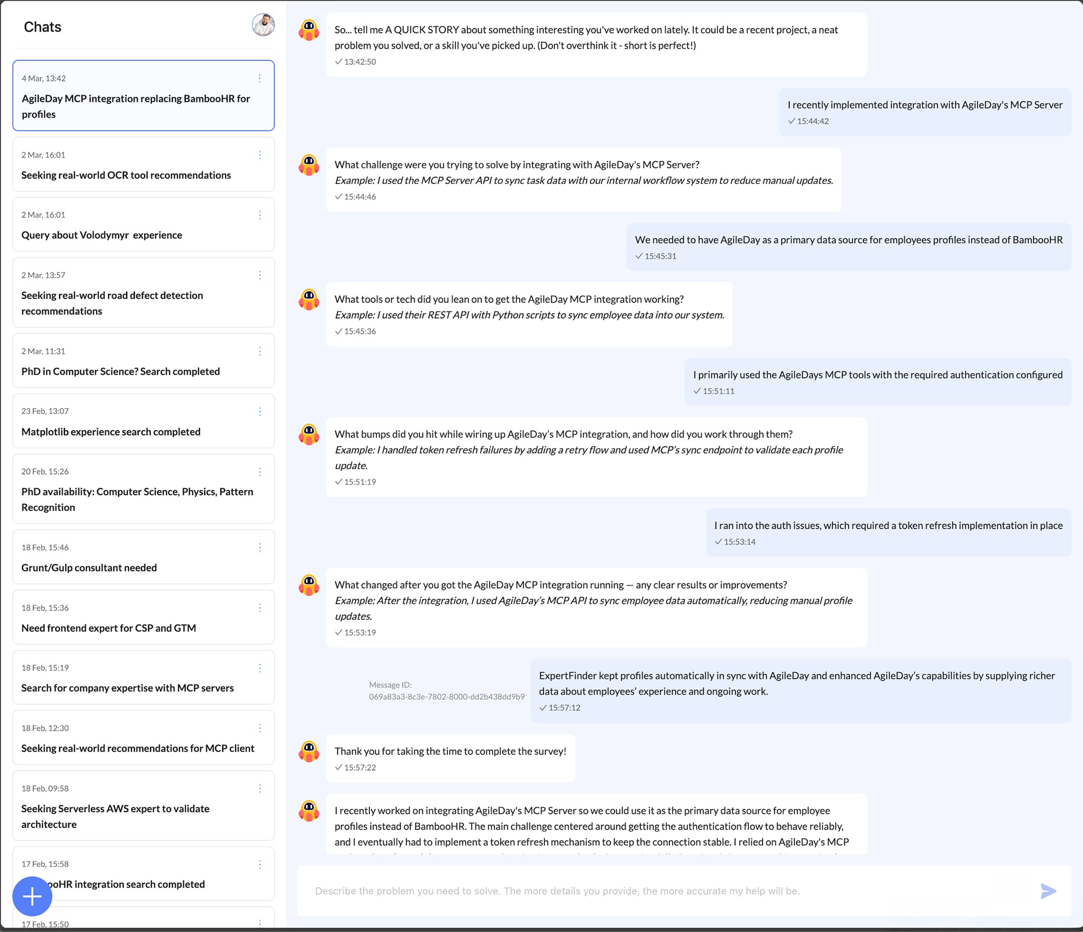This screenshot has height=932, width=1083.
Task: Open options menu for the OCR recommendations chat
Action: (x=260, y=155)
